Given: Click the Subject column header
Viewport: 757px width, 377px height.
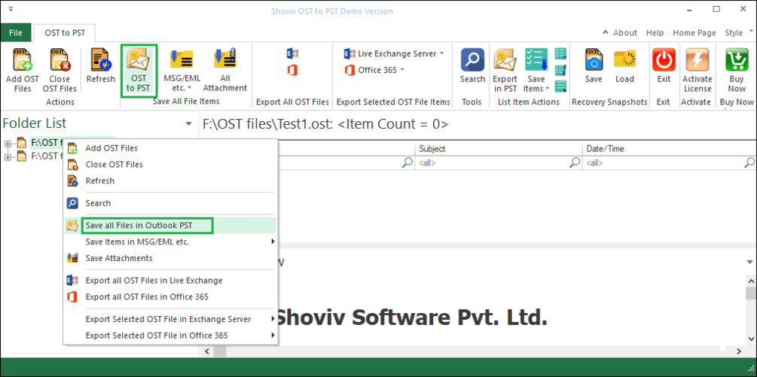Looking at the screenshot, I should click(x=498, y=149).
